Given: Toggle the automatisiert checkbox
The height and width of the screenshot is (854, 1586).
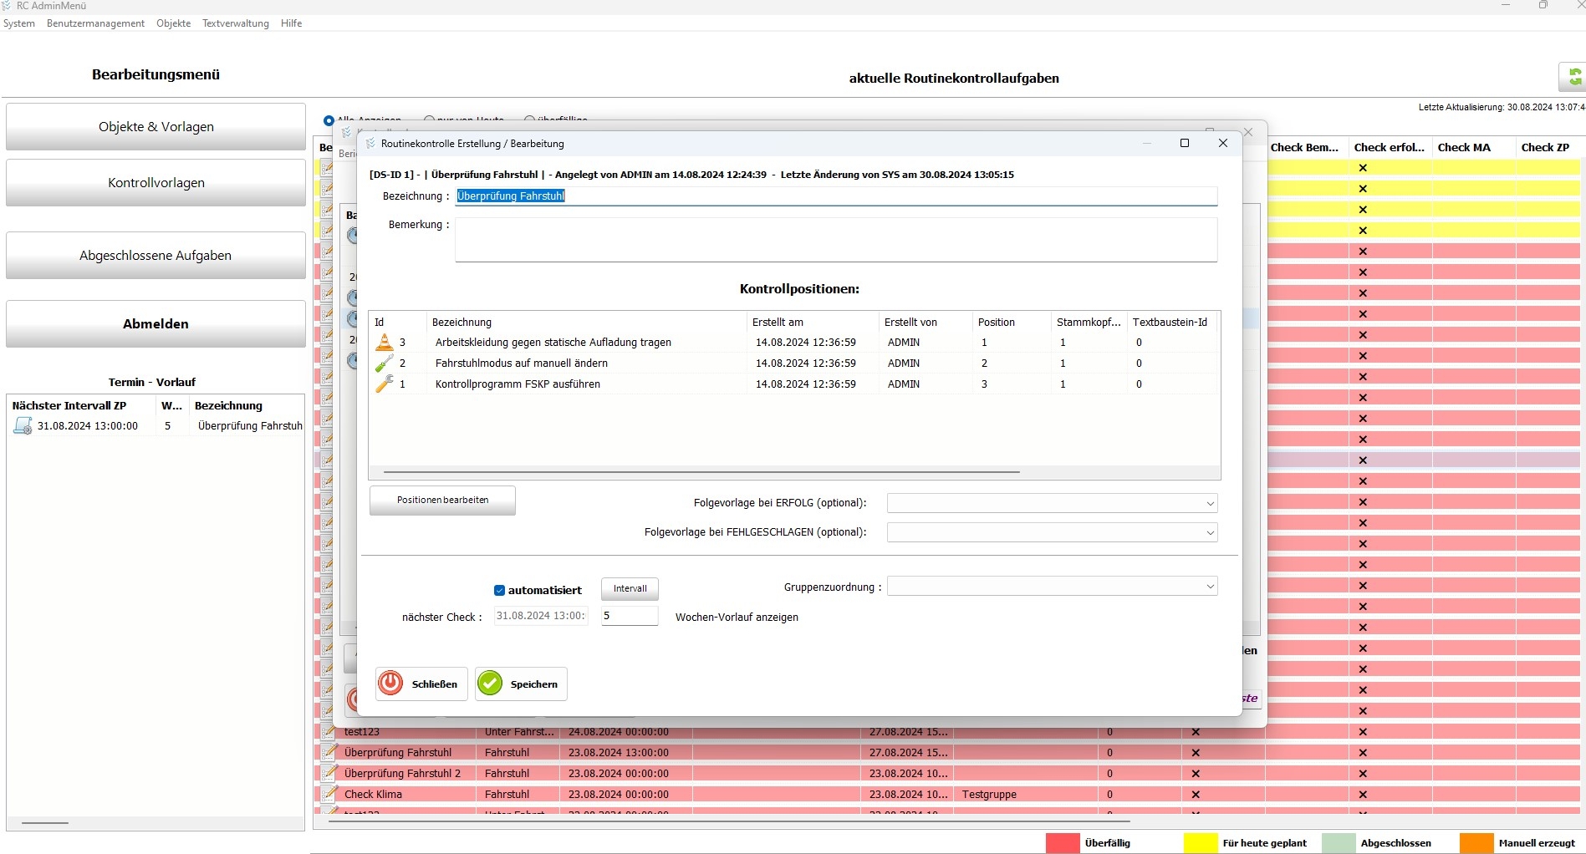Looking at the screenshot, I should [499, 590].
